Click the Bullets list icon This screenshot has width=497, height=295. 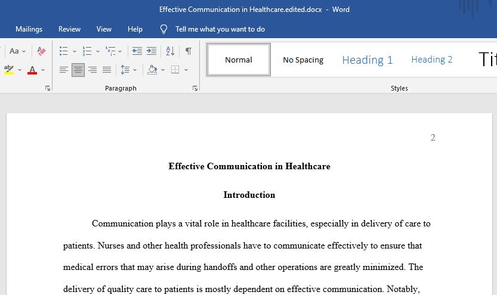[x=64, y=51]
